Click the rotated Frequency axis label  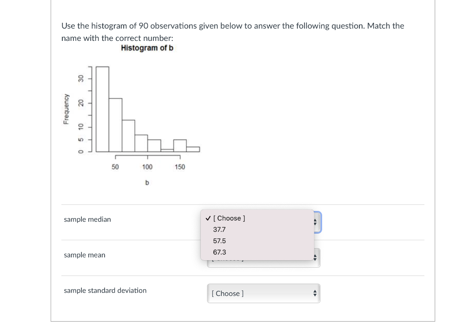click(x=66, y=109)
